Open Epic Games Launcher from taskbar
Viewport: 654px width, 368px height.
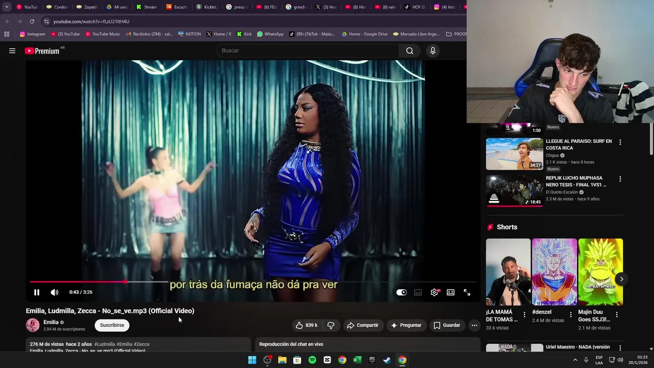tap(372, 360)
